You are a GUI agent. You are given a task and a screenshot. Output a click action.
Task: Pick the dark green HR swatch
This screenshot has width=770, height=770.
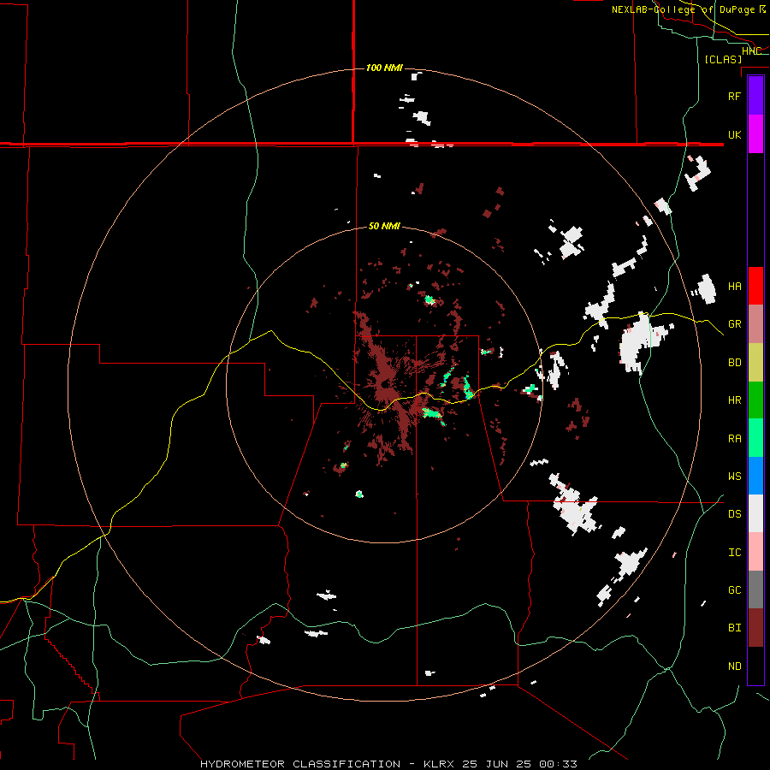pyautogui.click(x=755, y=400)
